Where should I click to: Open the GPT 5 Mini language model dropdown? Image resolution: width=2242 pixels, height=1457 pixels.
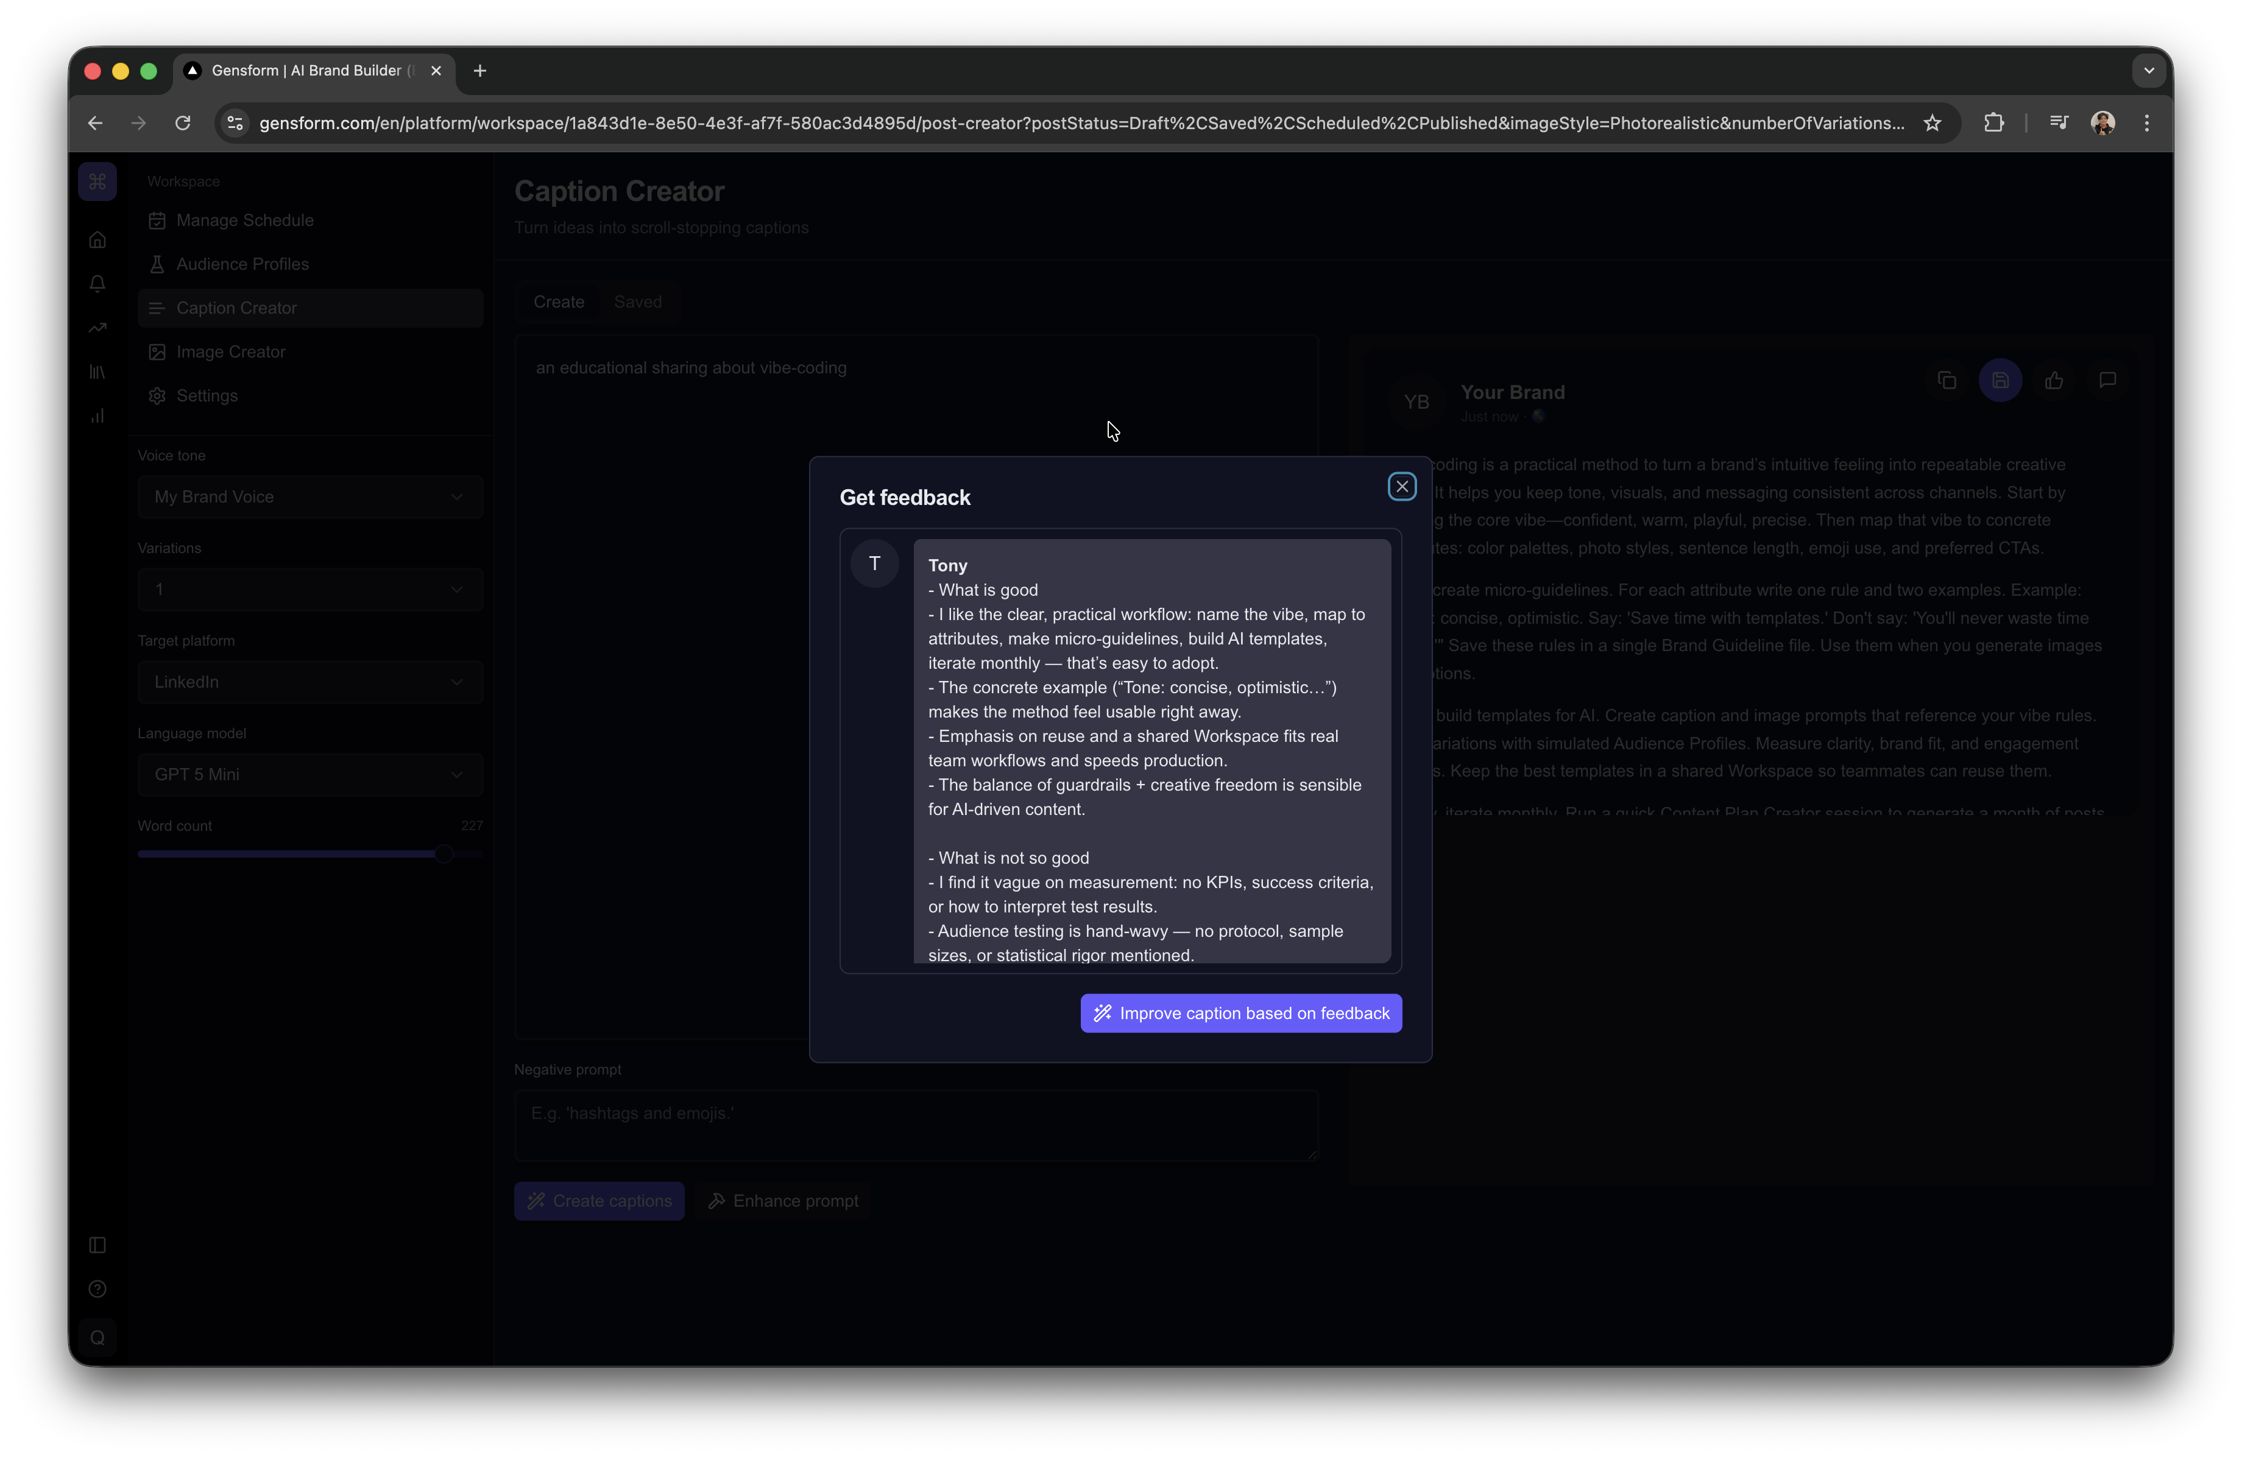pos(309,774)
